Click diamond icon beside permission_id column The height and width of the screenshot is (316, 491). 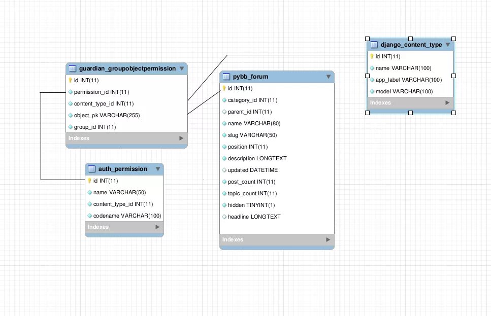pos(71,92)
